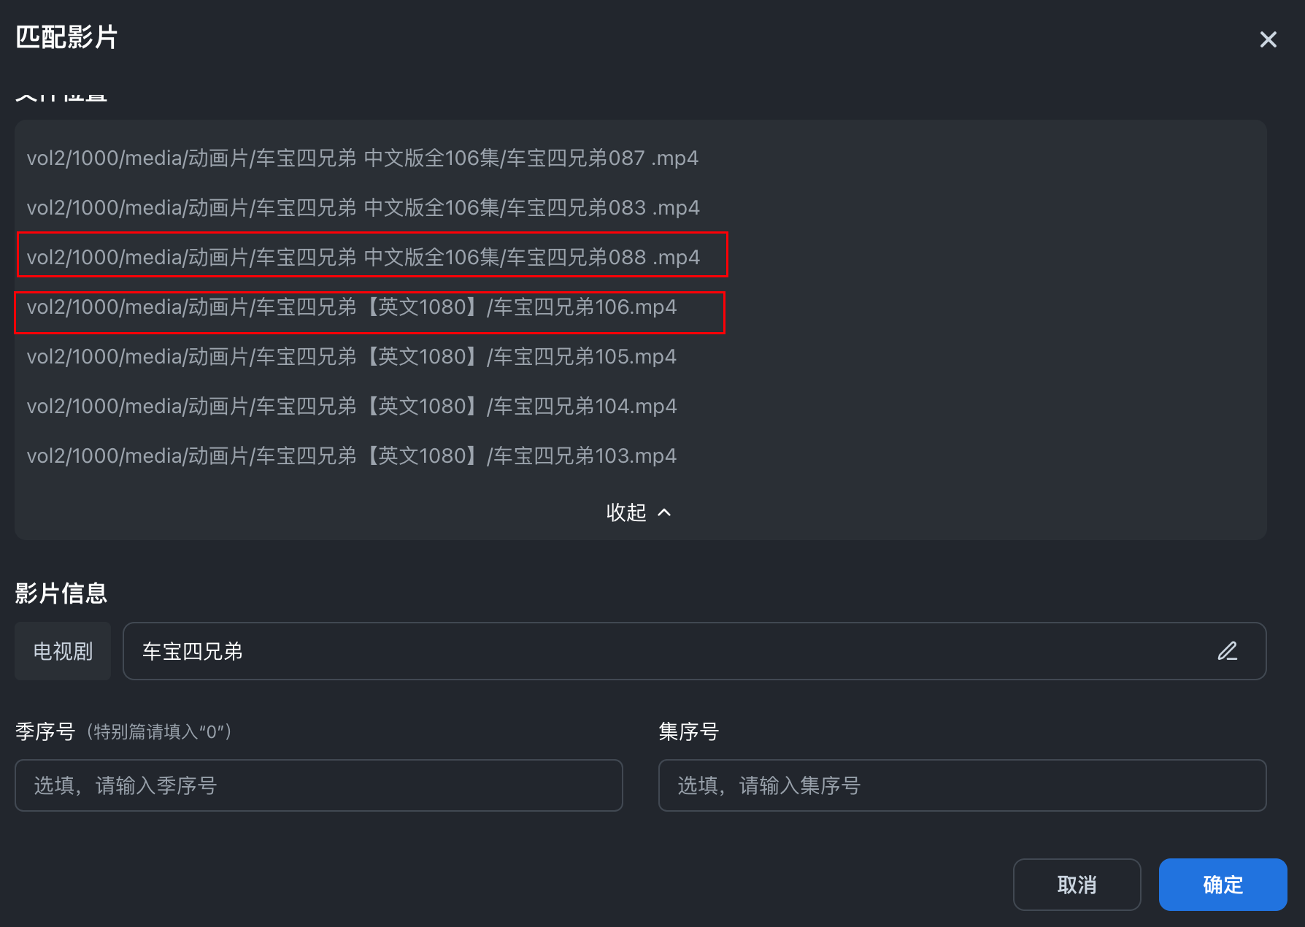Focus the season number input field
The width and height of the screenshot is (1305, 927).
318,785
